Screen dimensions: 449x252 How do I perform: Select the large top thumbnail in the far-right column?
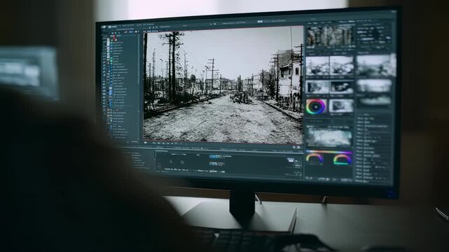[x=376, y=66]
